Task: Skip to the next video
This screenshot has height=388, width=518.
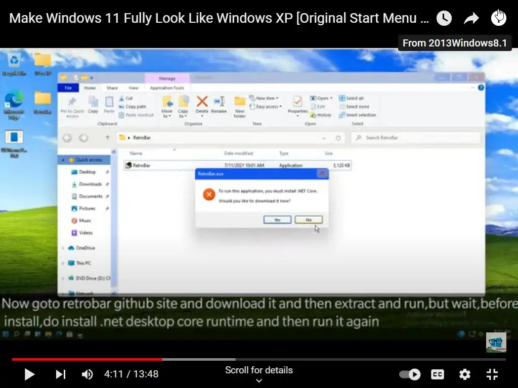Action: click(x=61, y=374)
